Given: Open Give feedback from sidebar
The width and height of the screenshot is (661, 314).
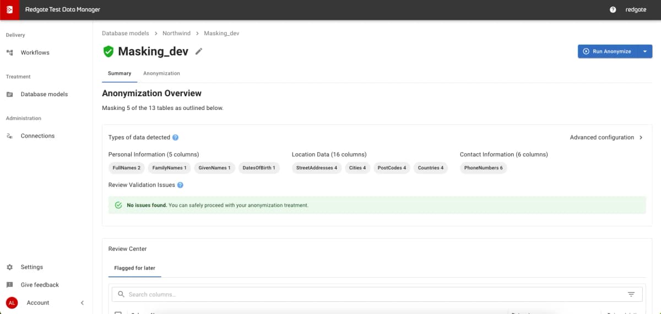Looking at the screenshot, I should coord(40,285).
